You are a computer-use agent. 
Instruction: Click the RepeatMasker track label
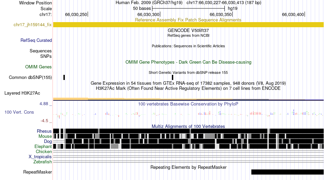click(x=38, y=172)
